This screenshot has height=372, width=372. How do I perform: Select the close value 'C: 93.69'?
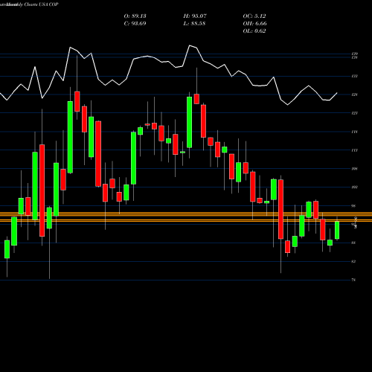(135, 24)
